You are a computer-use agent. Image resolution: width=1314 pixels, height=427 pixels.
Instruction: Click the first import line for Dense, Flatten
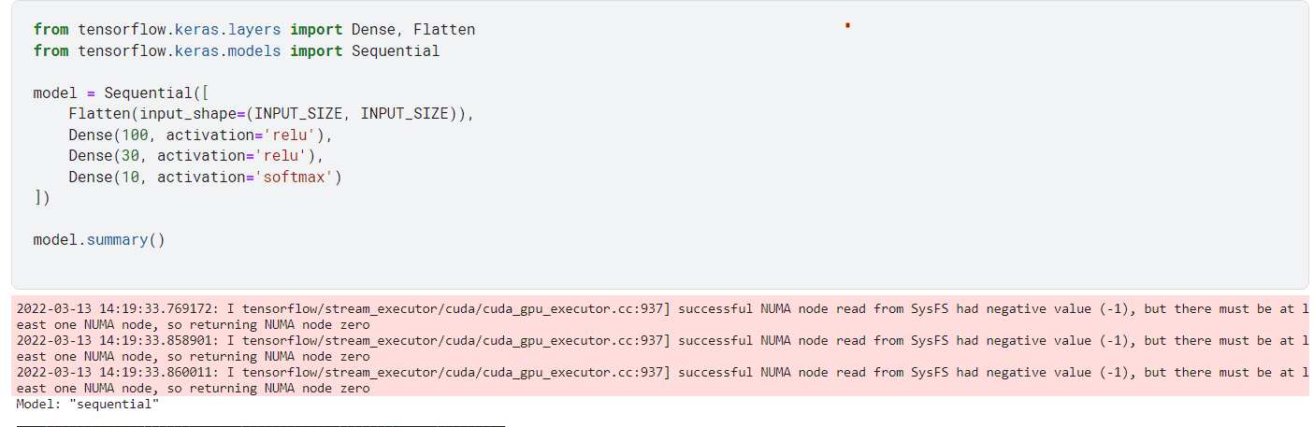click(x=253, y=30)
